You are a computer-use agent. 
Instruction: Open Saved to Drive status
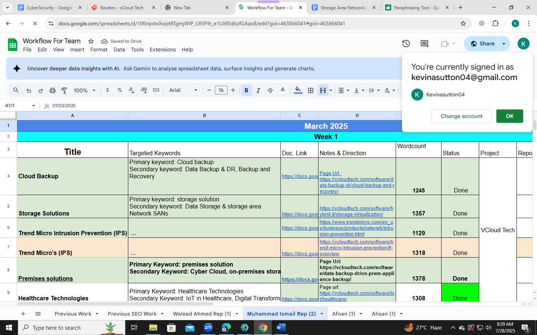[121, 41]
